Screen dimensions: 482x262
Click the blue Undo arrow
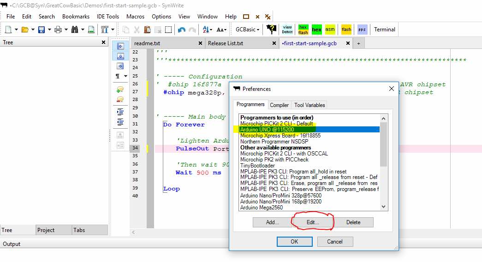pos(182,30)
